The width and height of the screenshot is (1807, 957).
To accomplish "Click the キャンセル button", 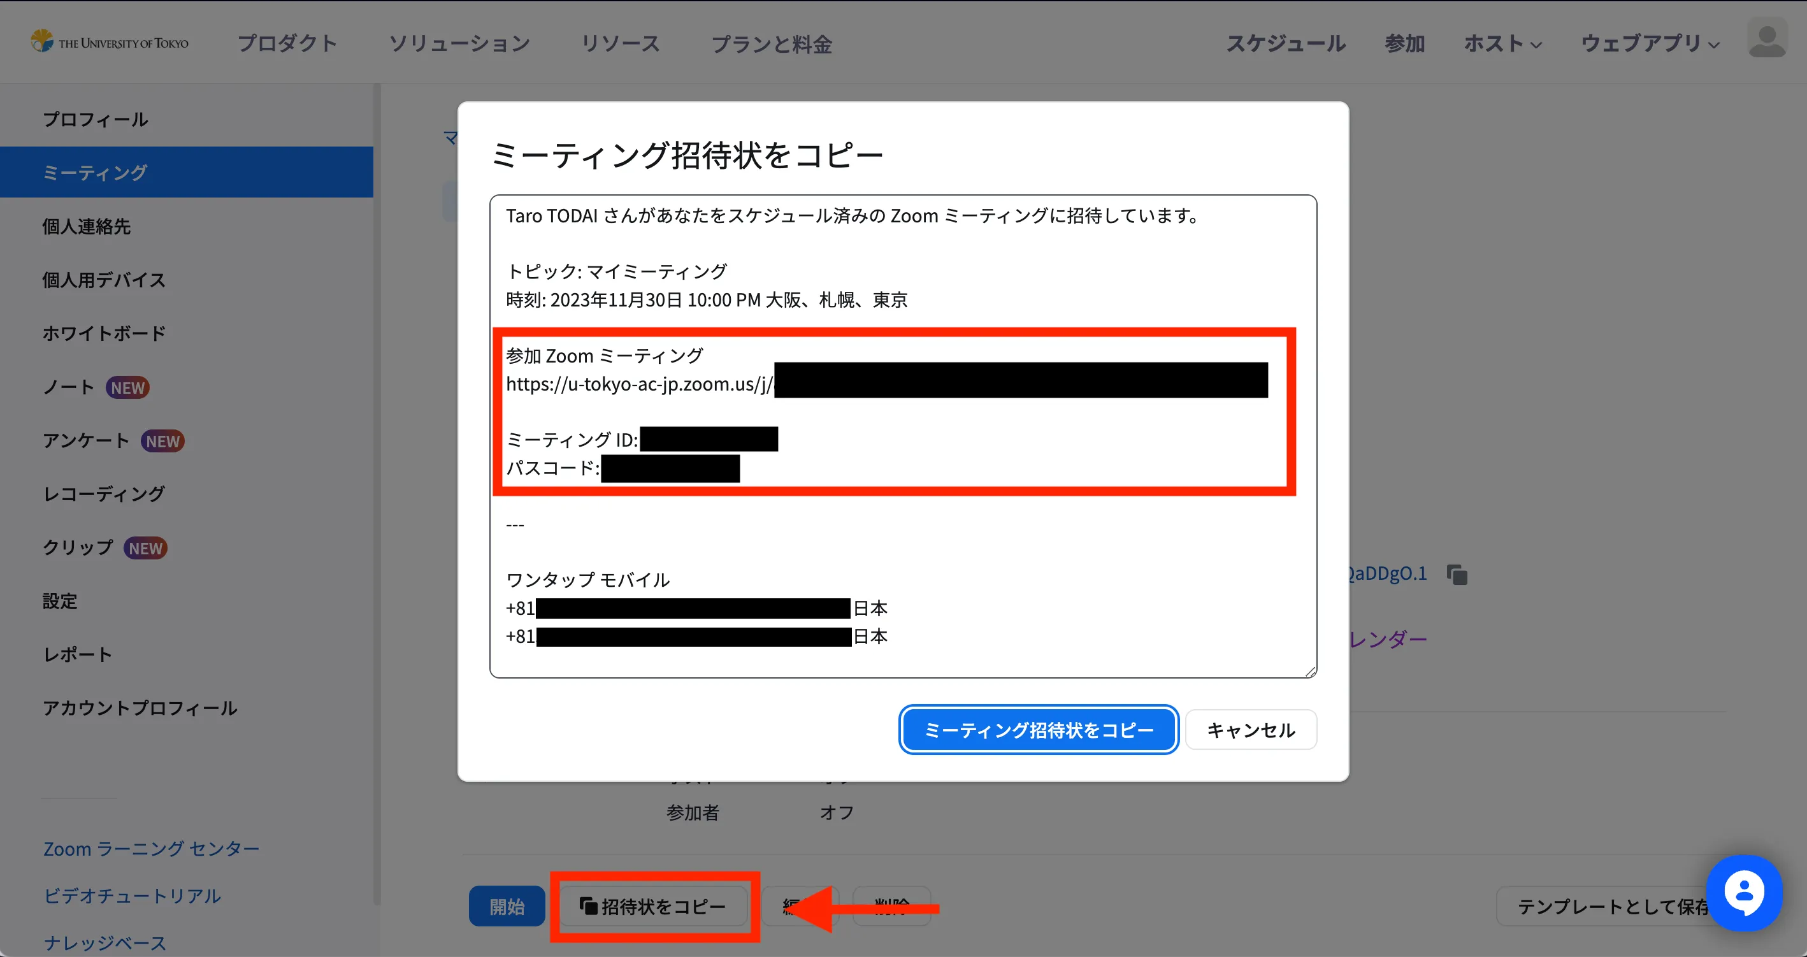I will coord(1250,730).
